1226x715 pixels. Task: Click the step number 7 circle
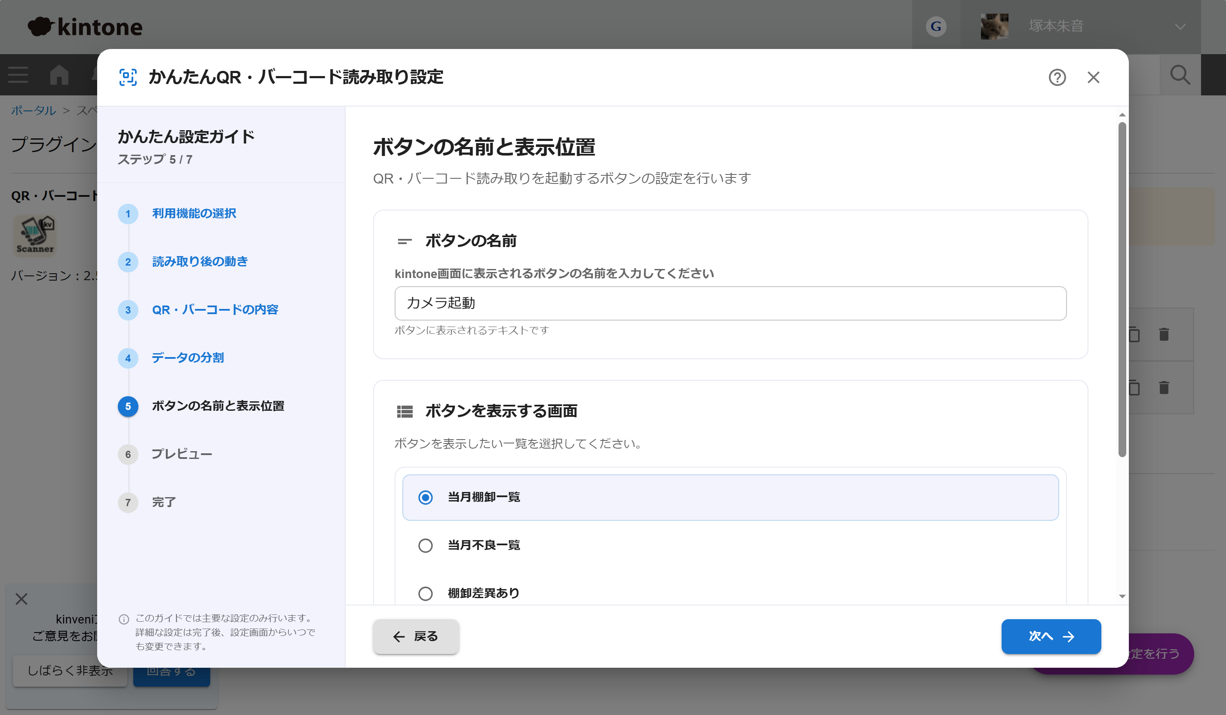click(128, 502)
